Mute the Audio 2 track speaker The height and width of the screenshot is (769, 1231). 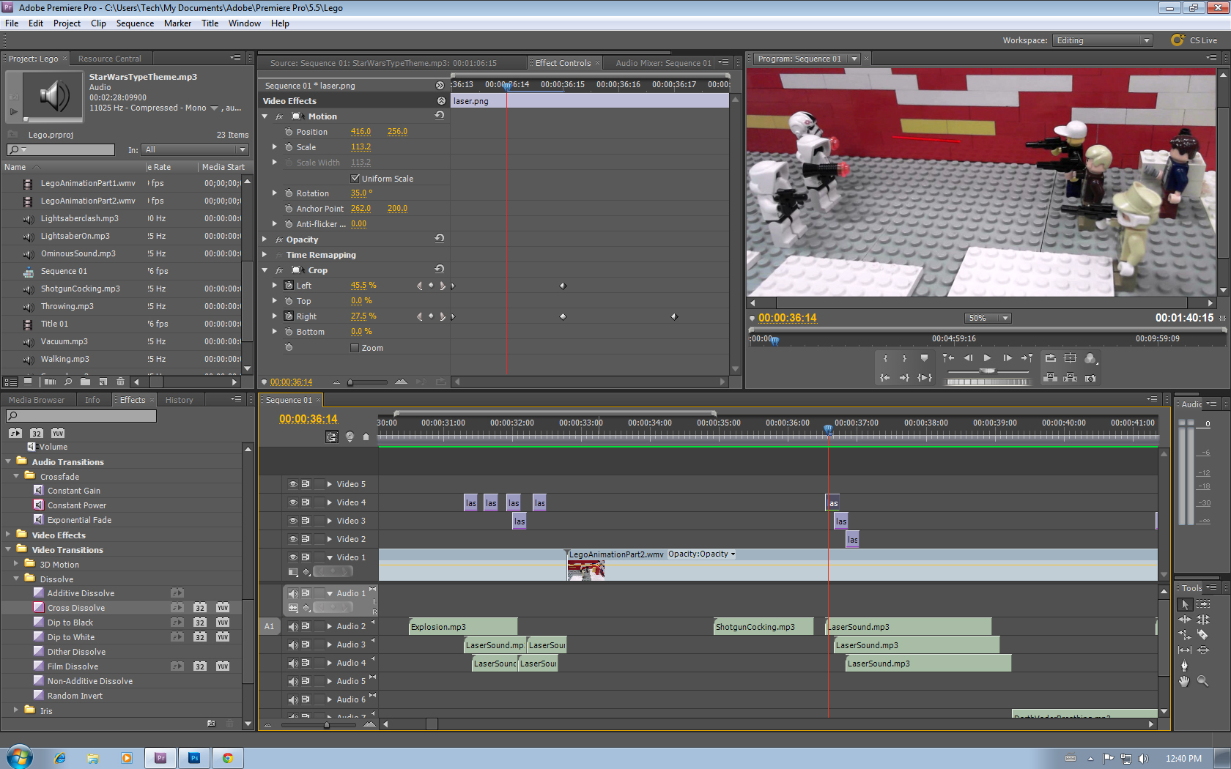tap(293, 626)
